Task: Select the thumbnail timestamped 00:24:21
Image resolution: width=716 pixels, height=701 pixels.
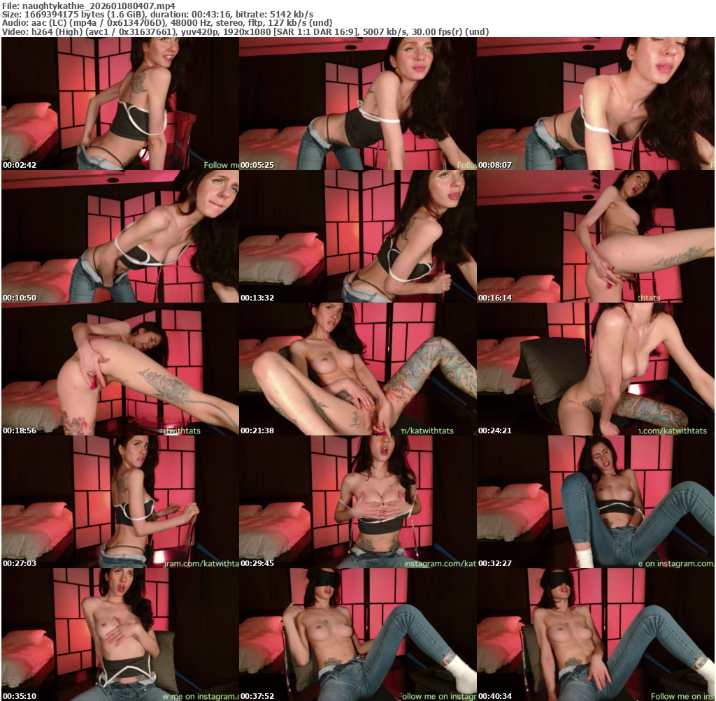Action: point(595,369)
